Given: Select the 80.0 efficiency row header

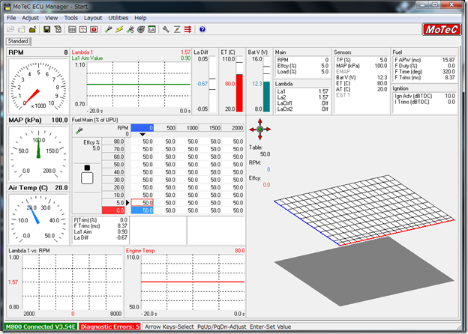Looking at the screenshot, I should coord(113,142).
